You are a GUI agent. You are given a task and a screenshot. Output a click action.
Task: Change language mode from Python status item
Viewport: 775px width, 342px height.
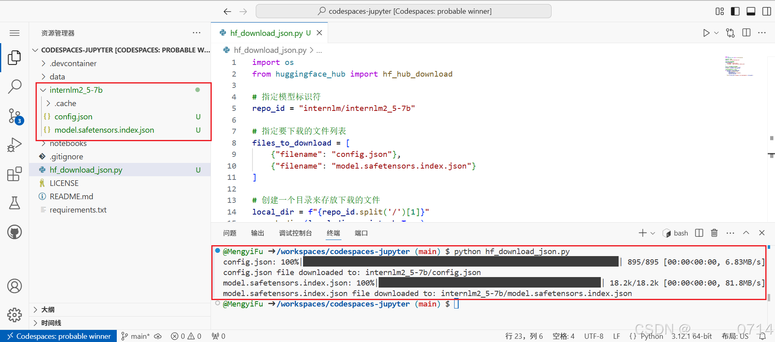(652, 336)
